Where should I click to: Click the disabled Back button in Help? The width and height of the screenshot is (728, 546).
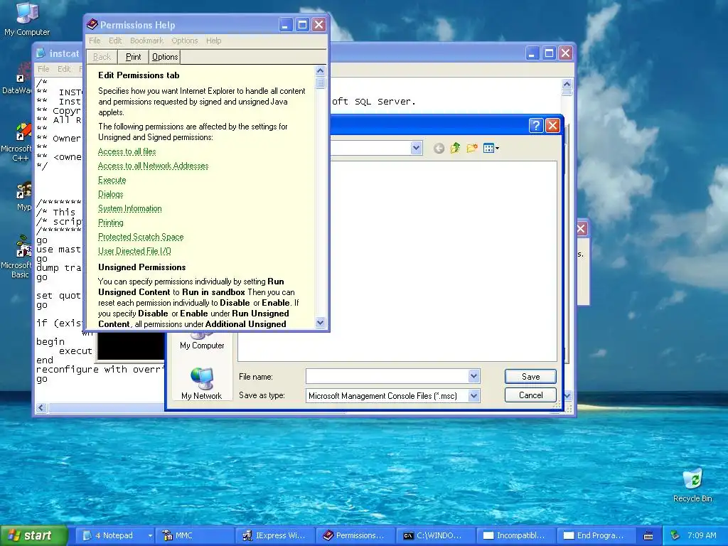102,57
